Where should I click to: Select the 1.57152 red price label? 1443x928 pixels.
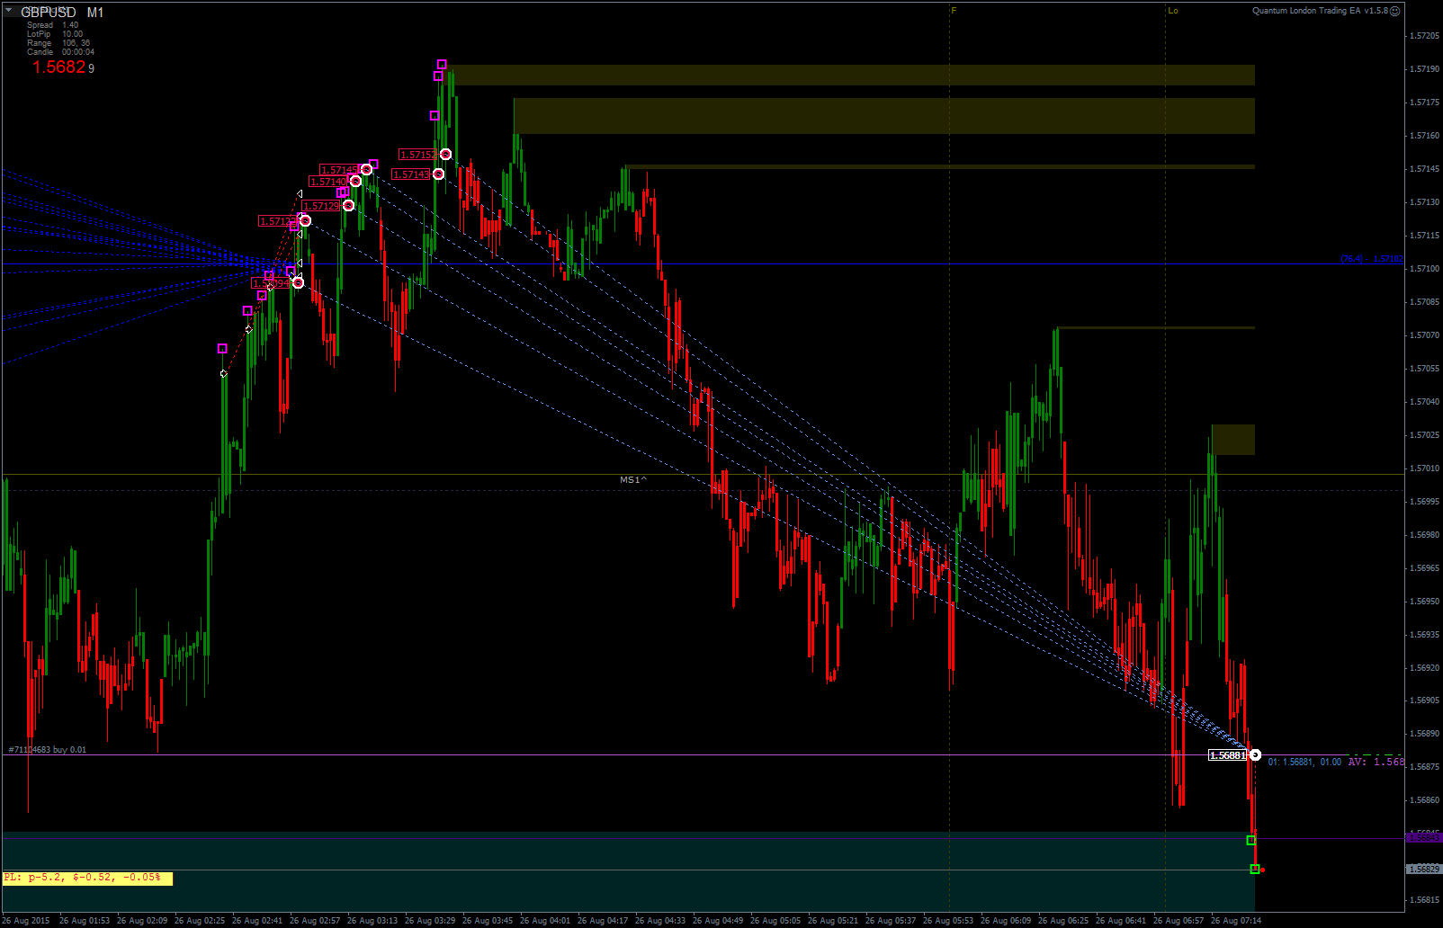[418, 155]
